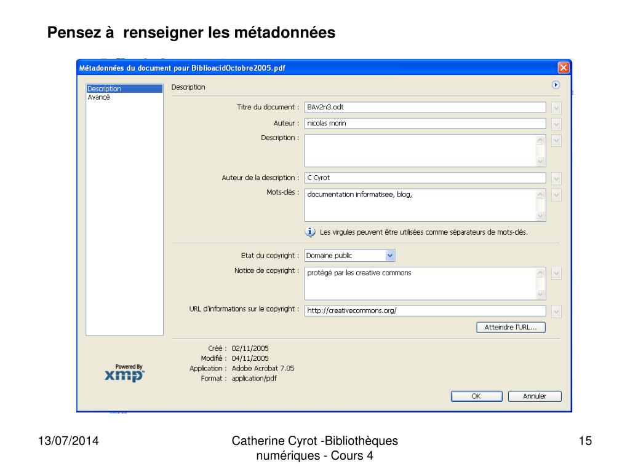Expand the dropdown beside Mots-clés text area
Viewport: 630px width, 472px height.
[x=556, y=195]
